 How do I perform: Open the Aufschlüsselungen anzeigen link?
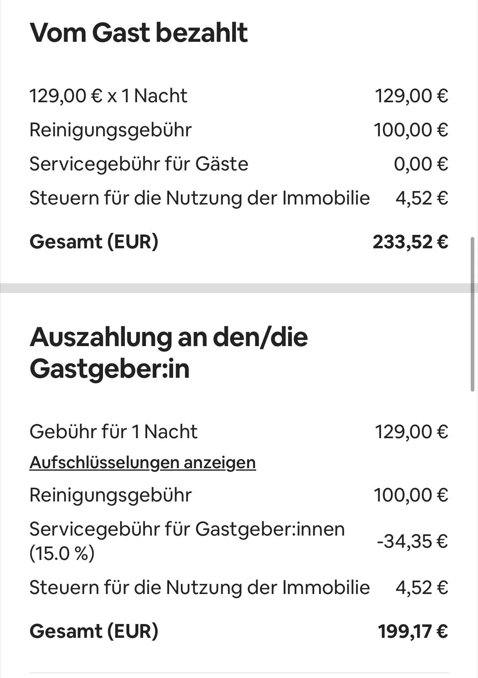143,463
